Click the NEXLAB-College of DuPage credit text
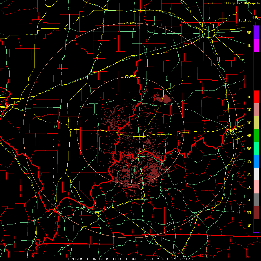The image size is (261, 261). tap(233, 3)
